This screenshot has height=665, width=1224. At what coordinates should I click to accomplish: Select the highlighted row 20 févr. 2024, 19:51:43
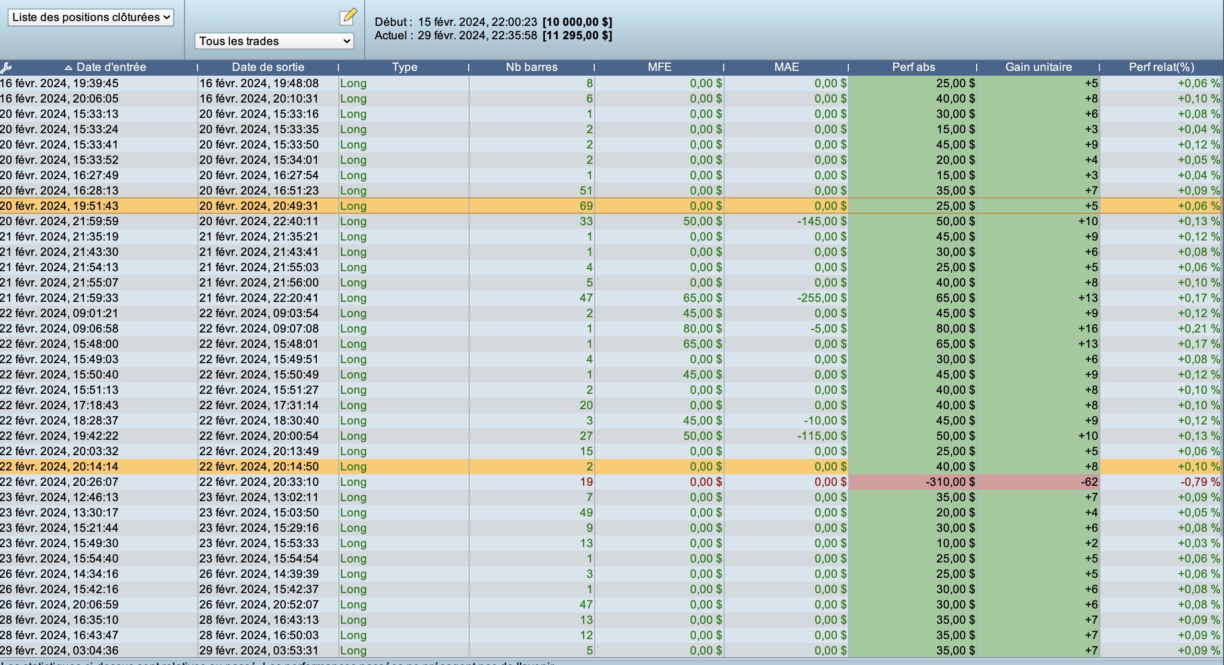pyautogui.click(x=612, y=206)
